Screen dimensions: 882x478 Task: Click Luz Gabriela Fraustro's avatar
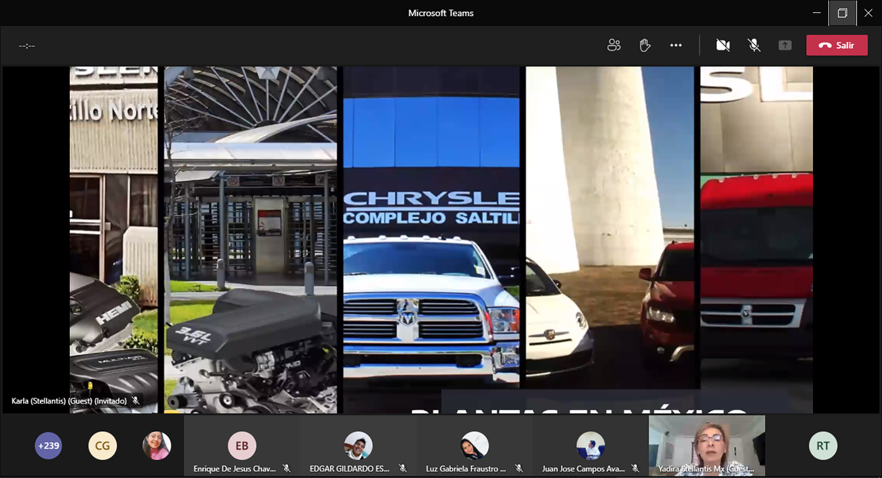coord(474,445)
